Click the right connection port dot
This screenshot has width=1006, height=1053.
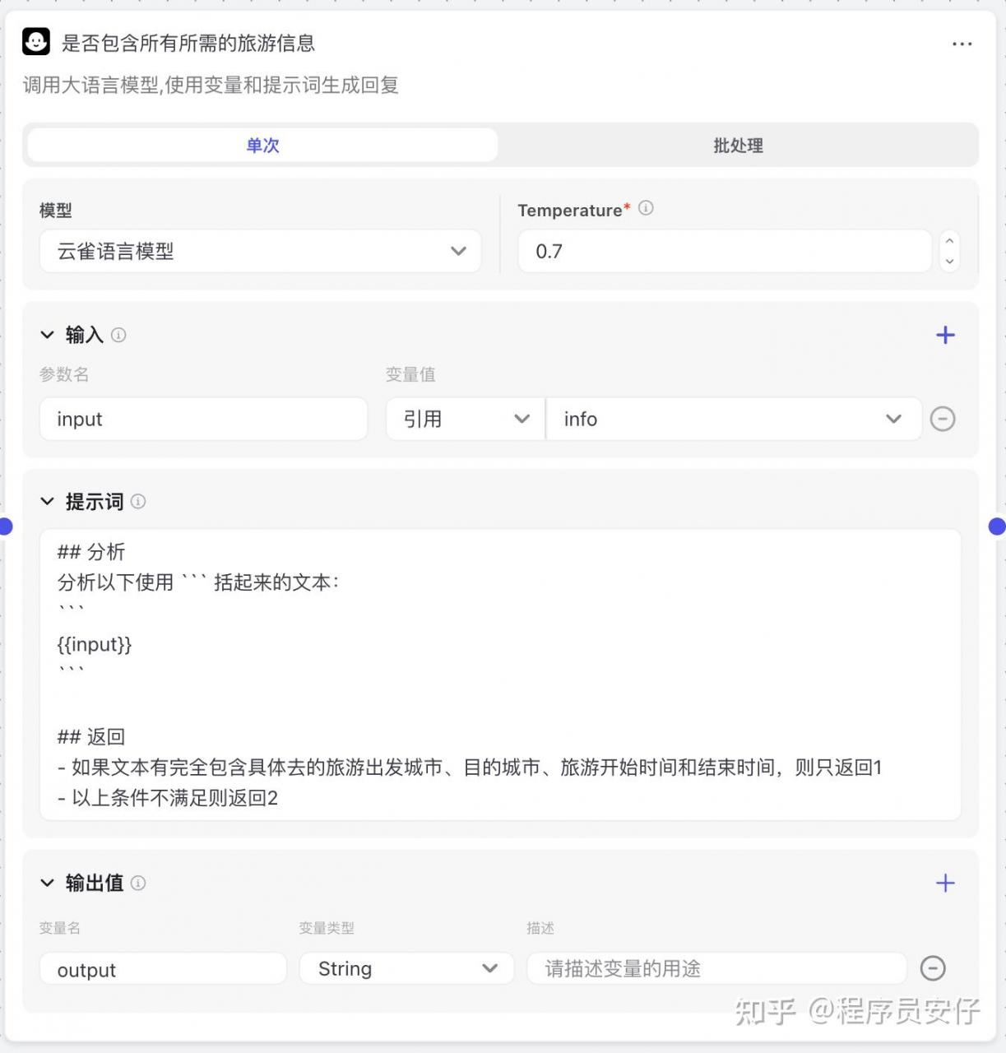tap(998, 526)
